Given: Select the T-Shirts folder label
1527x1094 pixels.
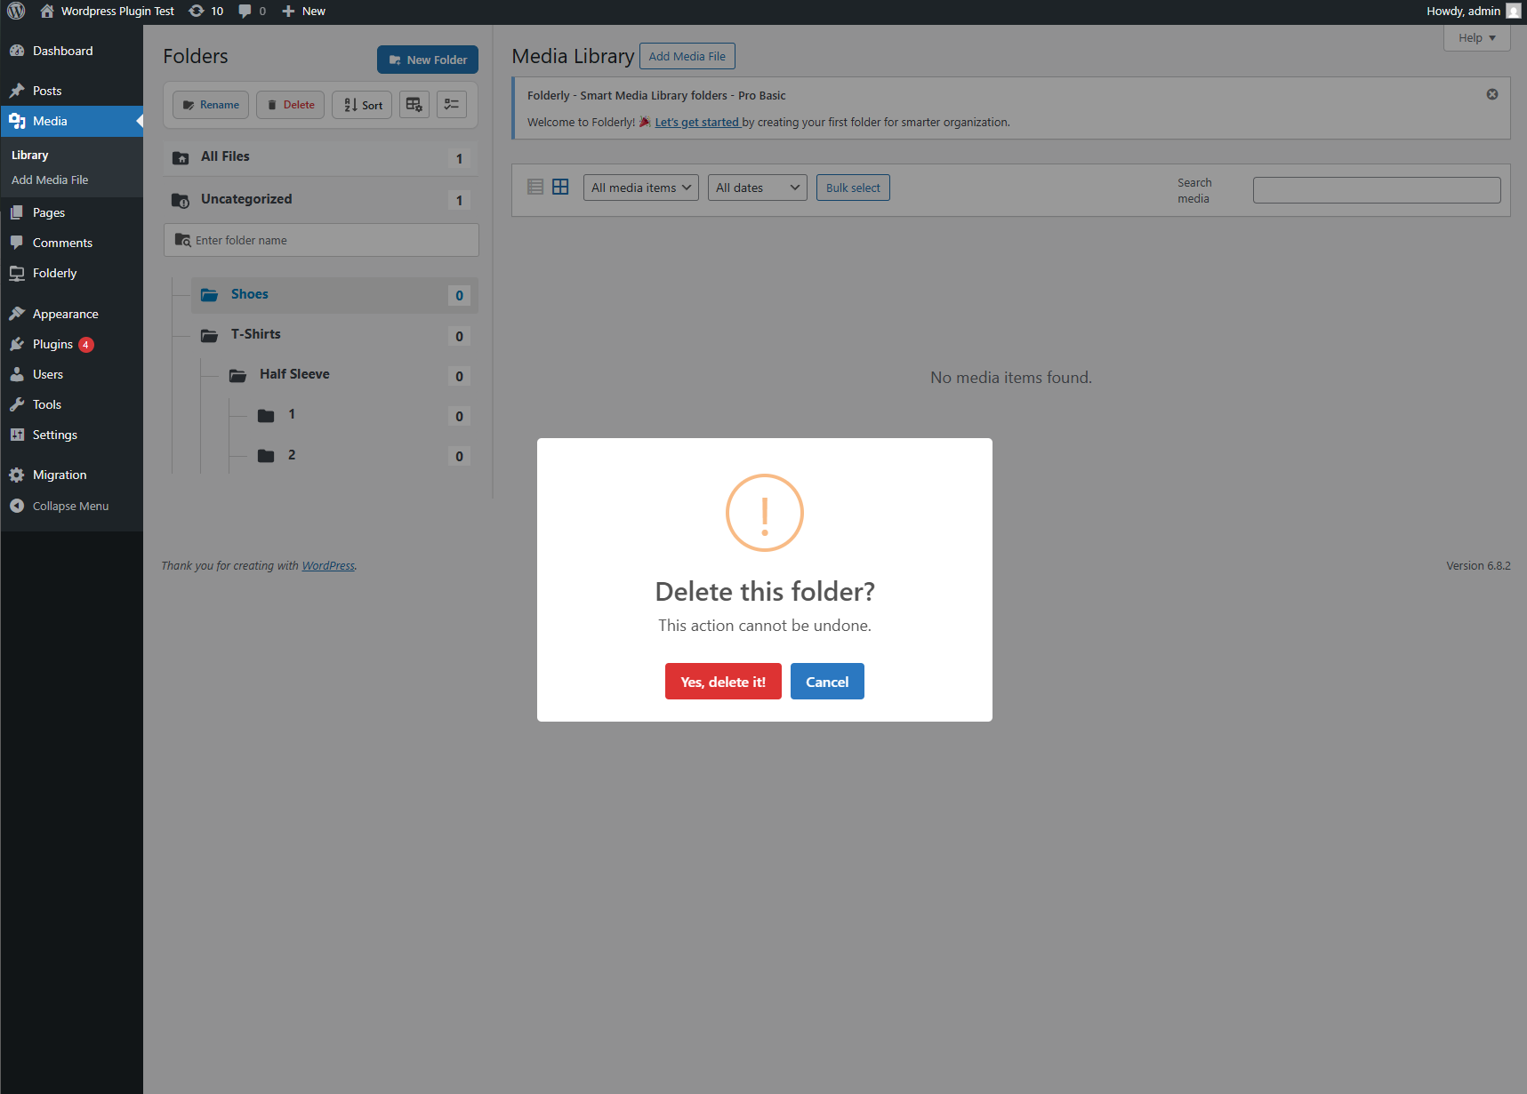Looking at the screenshot, I should (x=256, y=334).
